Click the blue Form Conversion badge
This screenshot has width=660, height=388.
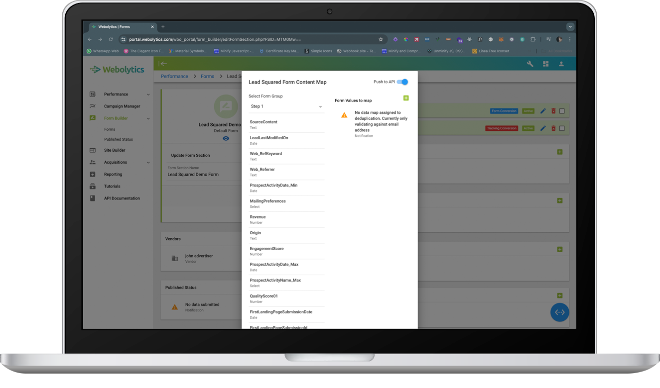tap(504, 111)
